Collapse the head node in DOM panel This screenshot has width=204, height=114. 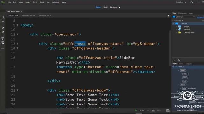178,70
